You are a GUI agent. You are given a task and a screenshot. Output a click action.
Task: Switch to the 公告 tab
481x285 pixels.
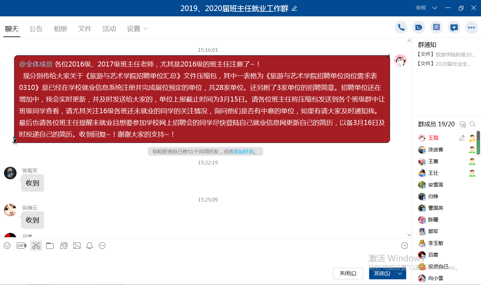pyautogui.click(x=36, y=29)
